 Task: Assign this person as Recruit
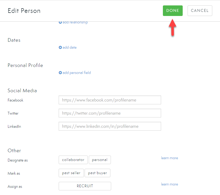point(85,186)
